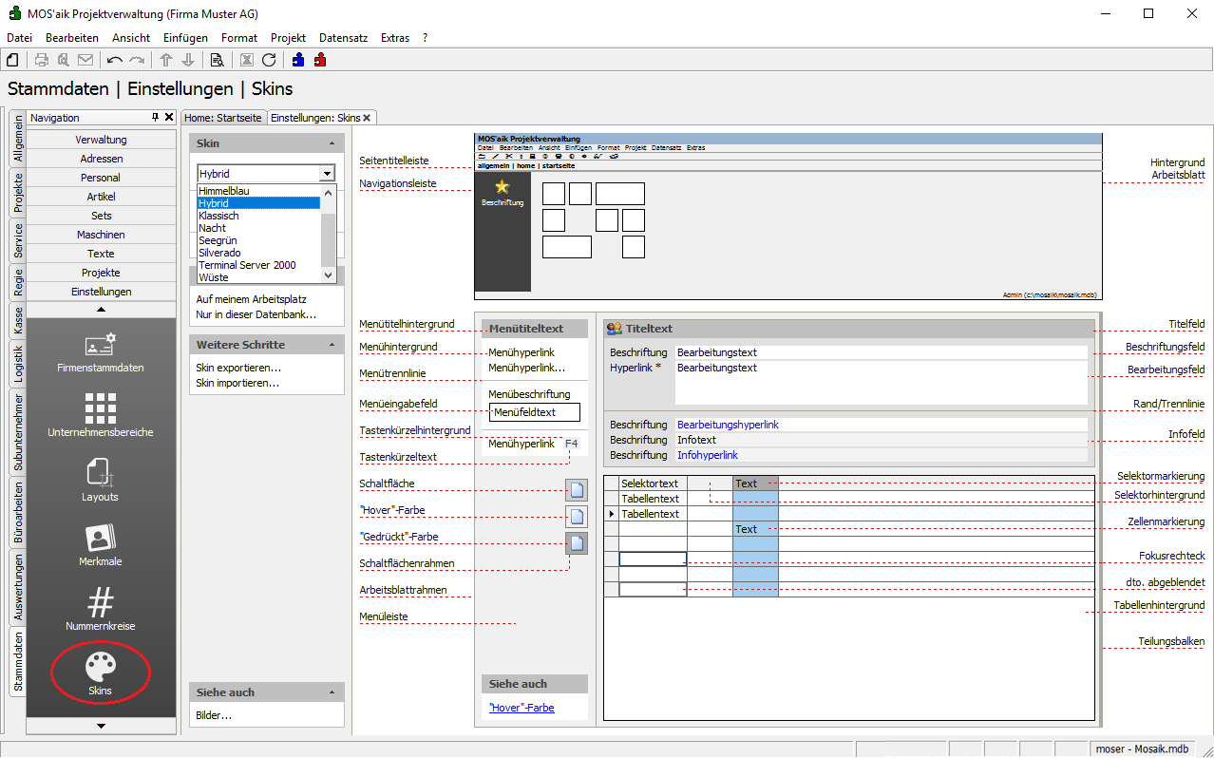This screenshot has width=1214, height=758.
Task: Switch to the Kasse vertical tab
Action: click(x=18, y=322)
